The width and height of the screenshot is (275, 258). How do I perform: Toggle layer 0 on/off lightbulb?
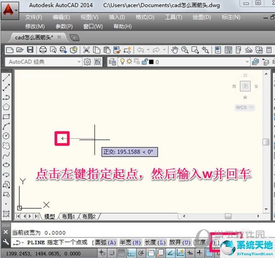click(x=122, y=62)
